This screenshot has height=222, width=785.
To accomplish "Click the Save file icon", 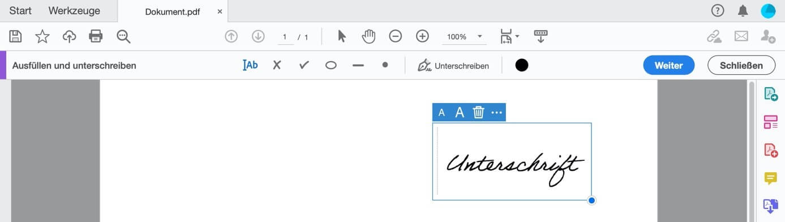I will pos(16,36).
